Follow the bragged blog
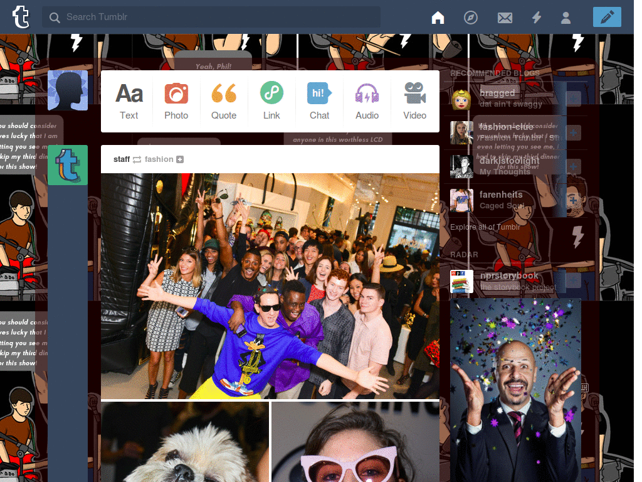This screenshot has width=642, height=482. pyautogui.click(x=573, y=99)
